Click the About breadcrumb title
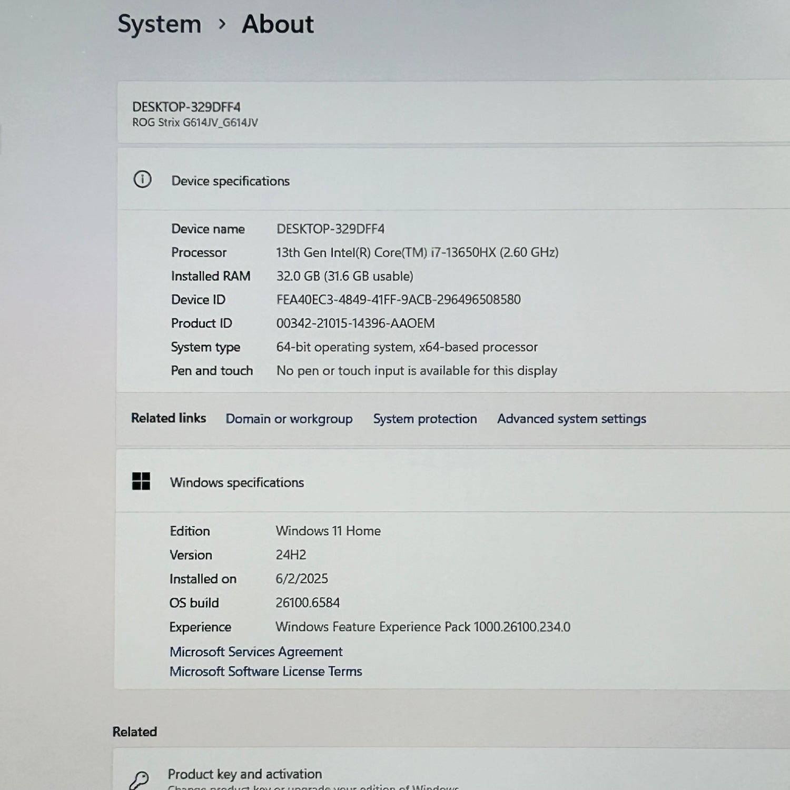 point(278,24)
